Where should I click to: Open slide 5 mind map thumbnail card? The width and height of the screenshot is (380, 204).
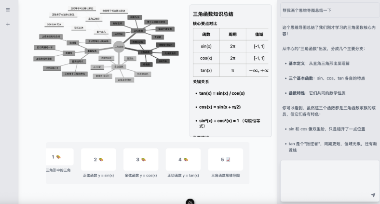[x=225, y=159]
